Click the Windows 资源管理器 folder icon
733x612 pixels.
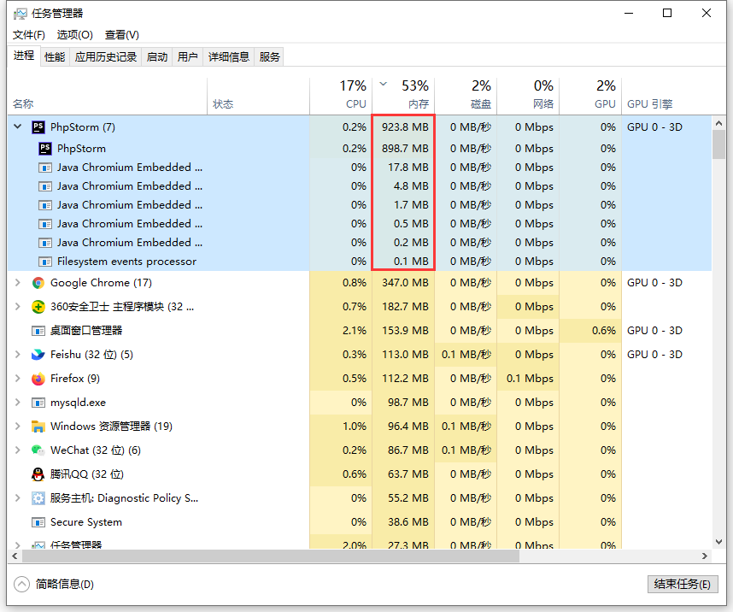click(x=38, y=427)
